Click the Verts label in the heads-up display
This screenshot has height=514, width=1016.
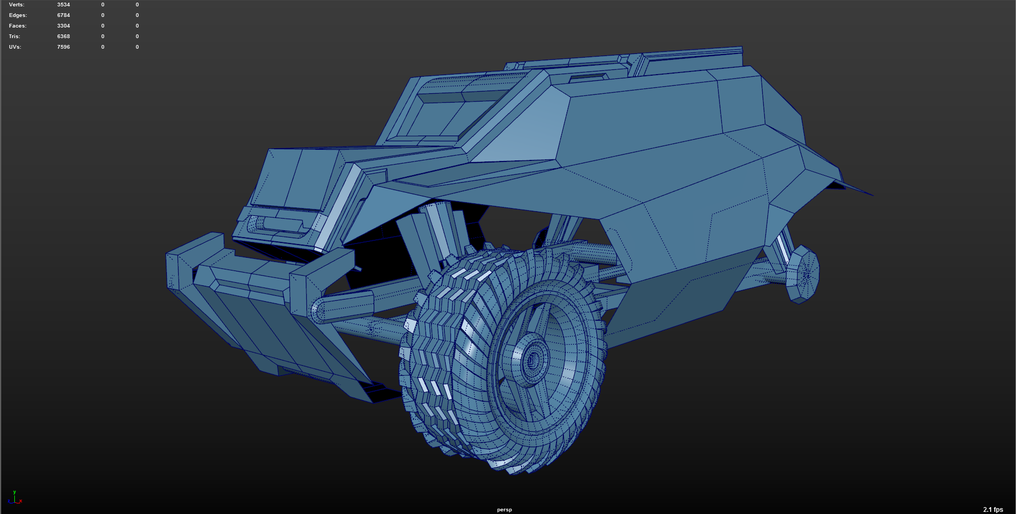pyautogui.click(x=16, y=5)
